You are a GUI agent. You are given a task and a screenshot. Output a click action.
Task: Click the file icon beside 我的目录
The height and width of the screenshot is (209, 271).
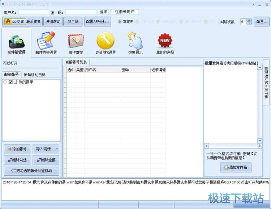(16, 82)
